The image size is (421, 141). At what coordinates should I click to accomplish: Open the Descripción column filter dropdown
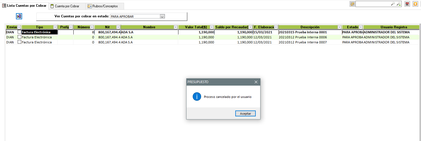pyautogui.click(x=339, y=27)
